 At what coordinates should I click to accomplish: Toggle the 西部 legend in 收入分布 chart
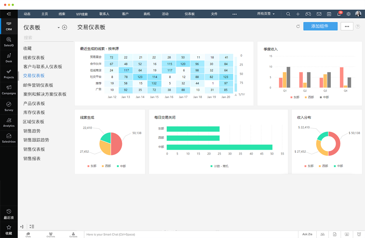coord(324,166)
